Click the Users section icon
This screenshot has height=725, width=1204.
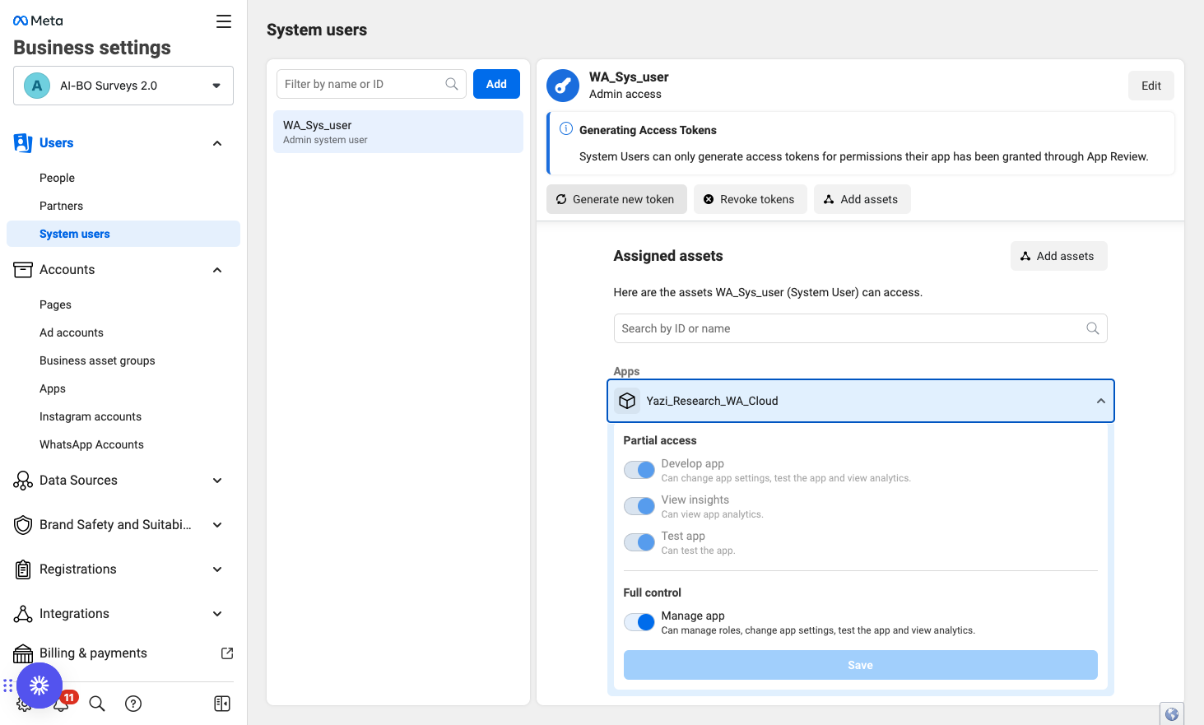coord(23,143)
